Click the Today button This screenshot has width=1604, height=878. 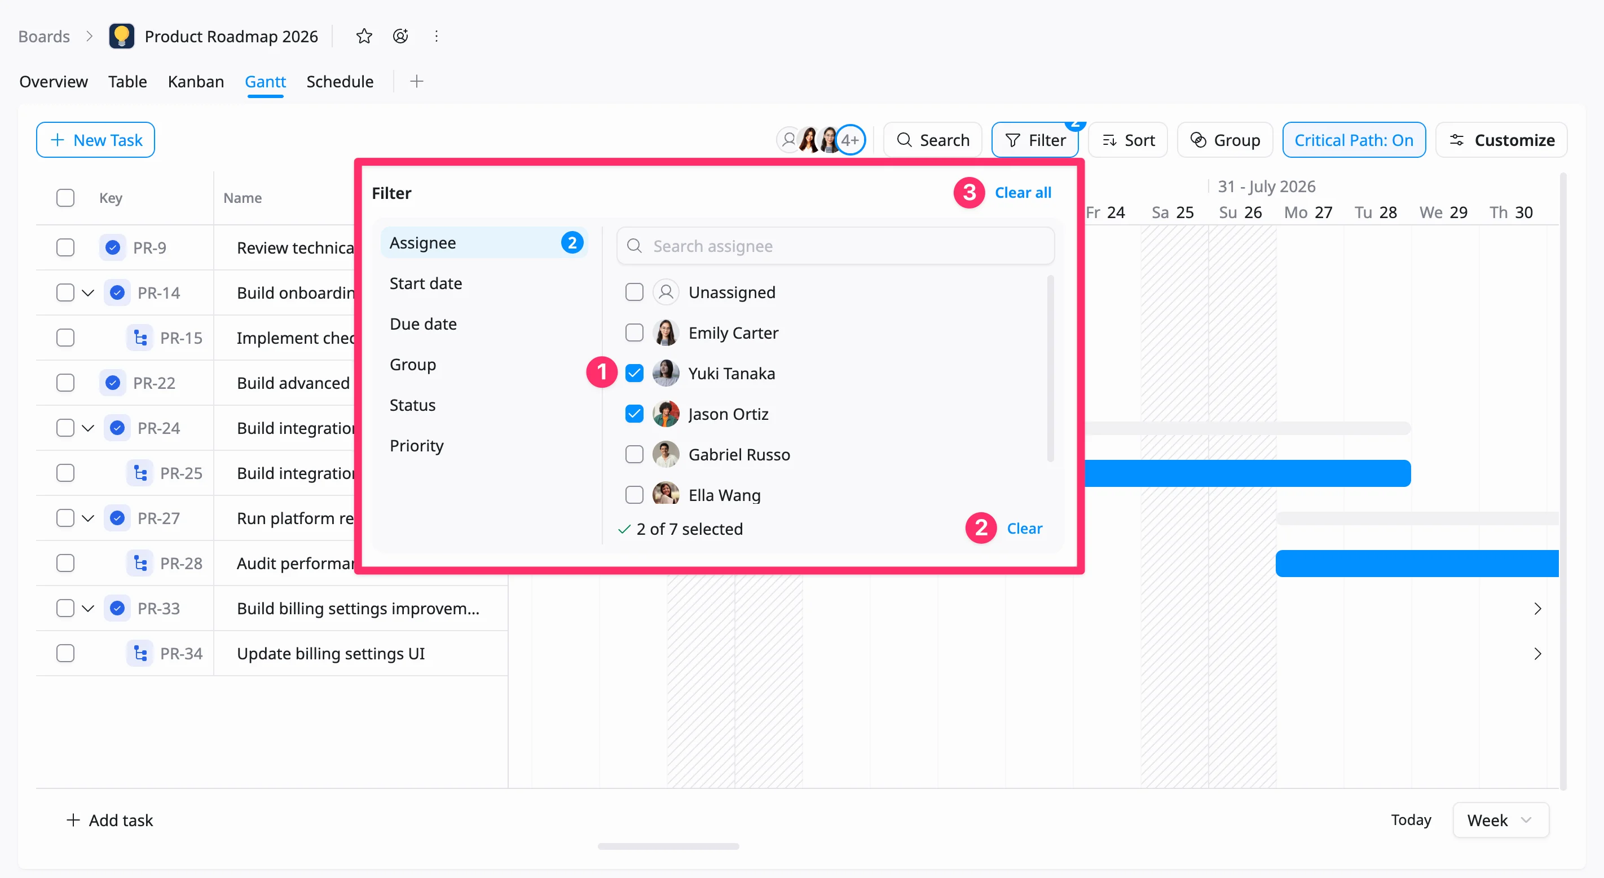[1411, 820]
